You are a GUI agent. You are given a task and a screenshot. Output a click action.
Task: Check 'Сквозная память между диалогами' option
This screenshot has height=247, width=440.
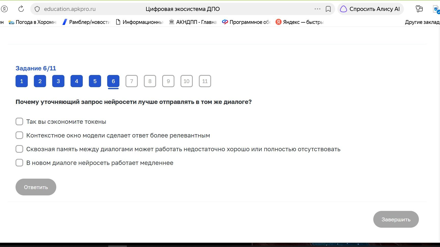(19, 149)
